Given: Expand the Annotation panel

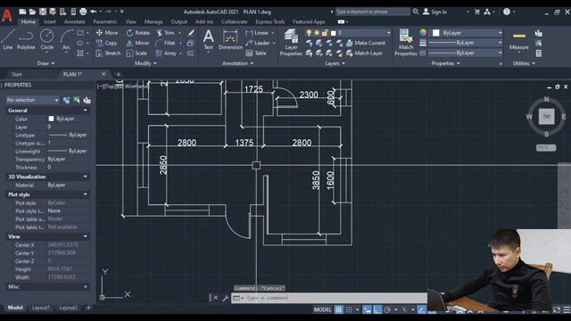Looking at the screenshot, I should click(238, 63).
